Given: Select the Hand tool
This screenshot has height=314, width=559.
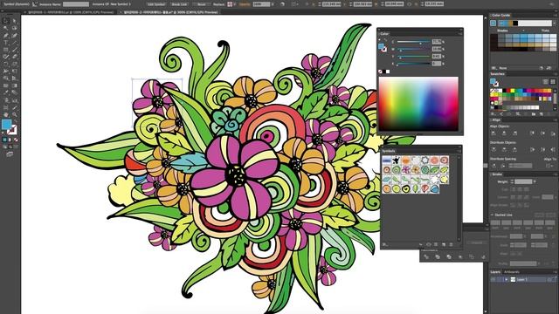Looking at the screenshot, I should click(x=6, y=114).
